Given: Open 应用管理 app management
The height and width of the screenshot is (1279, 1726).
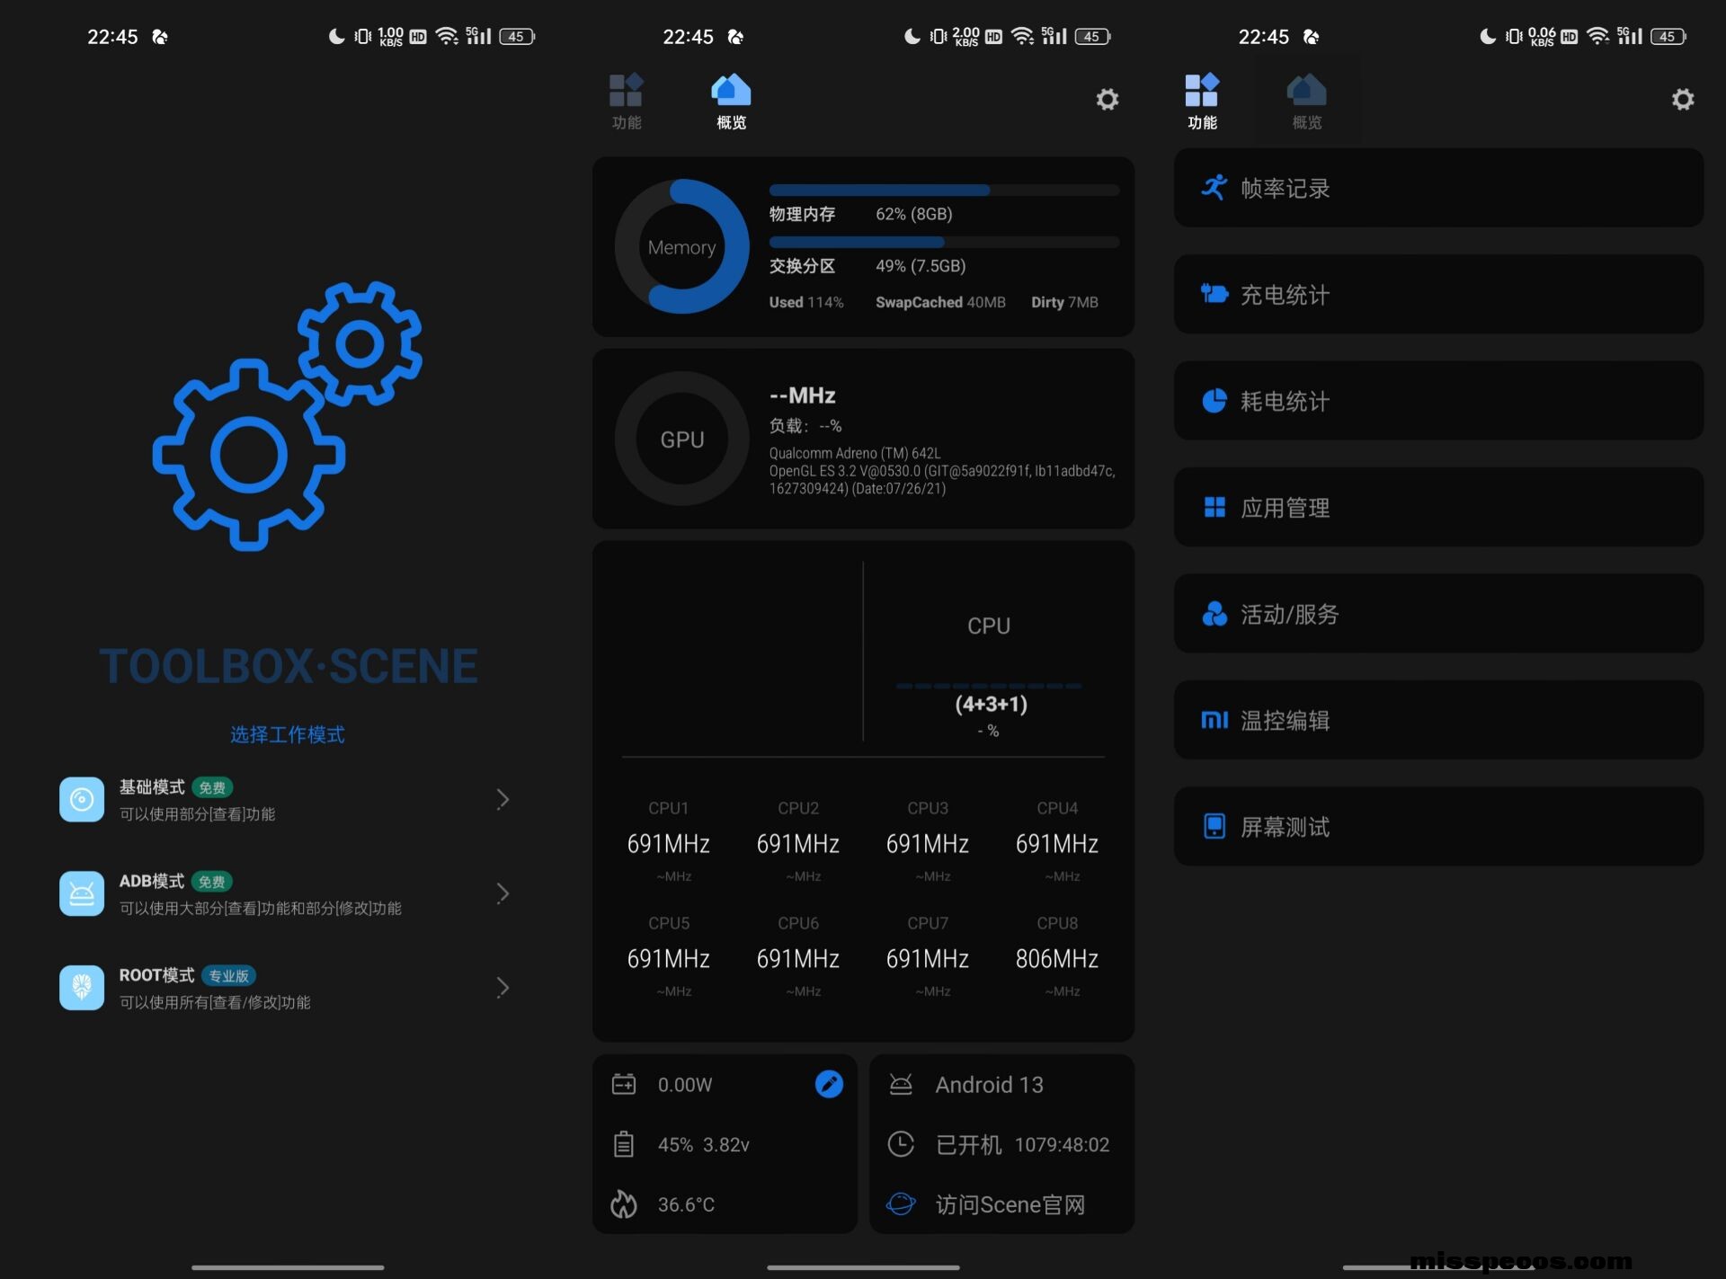Looking at the screenshot, I should point(1438,508).
